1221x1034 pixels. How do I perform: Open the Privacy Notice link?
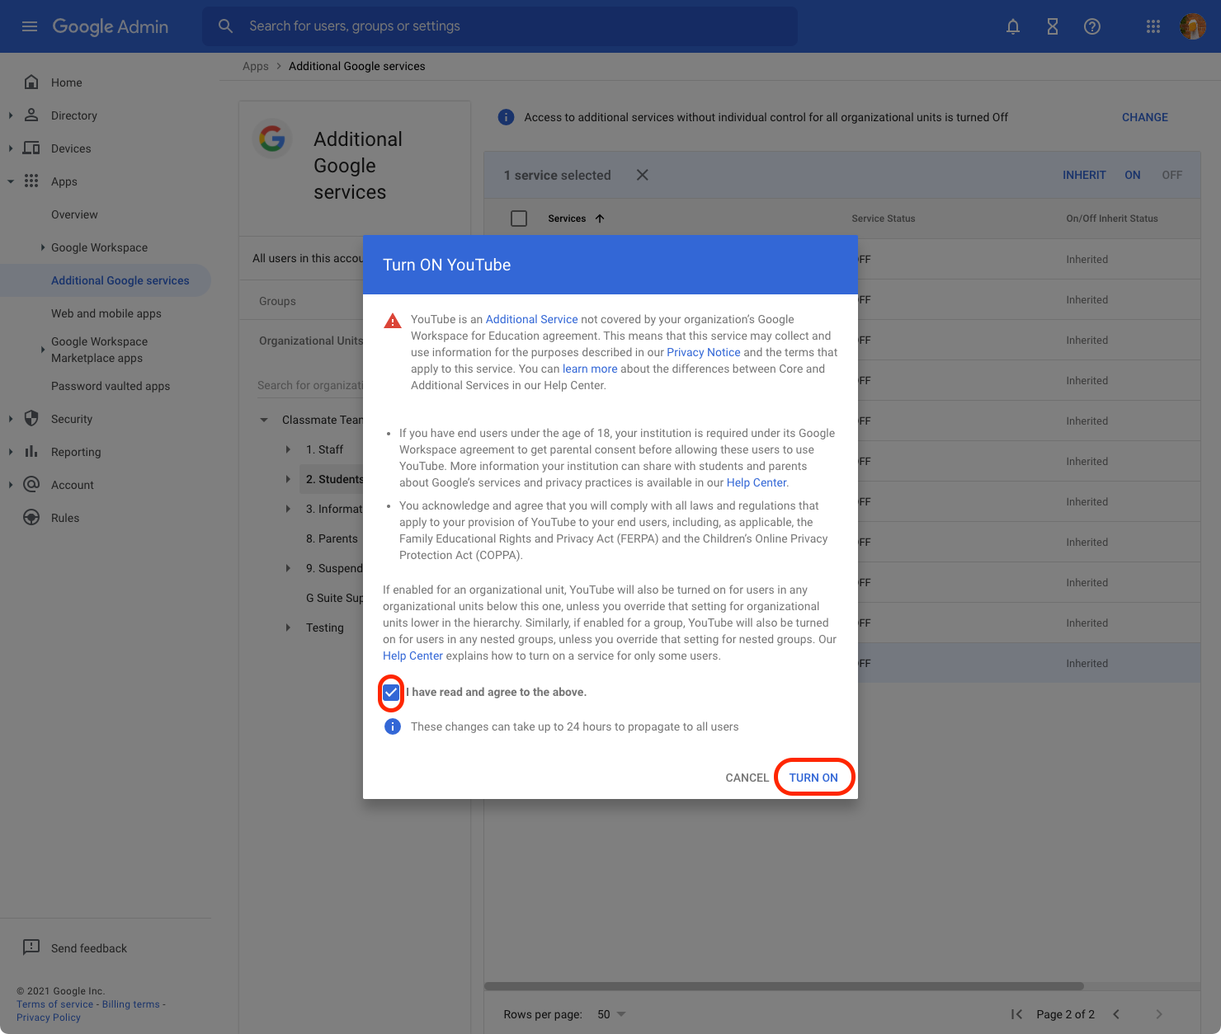(x=704, y=352)
